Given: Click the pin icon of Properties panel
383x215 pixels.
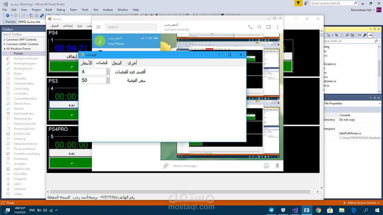Looking at the screenshot, I should pos(375,98).
